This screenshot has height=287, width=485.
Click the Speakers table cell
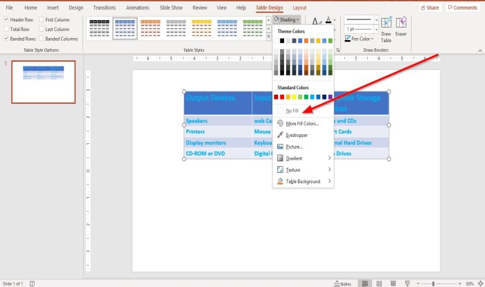[x=218, y=120]
